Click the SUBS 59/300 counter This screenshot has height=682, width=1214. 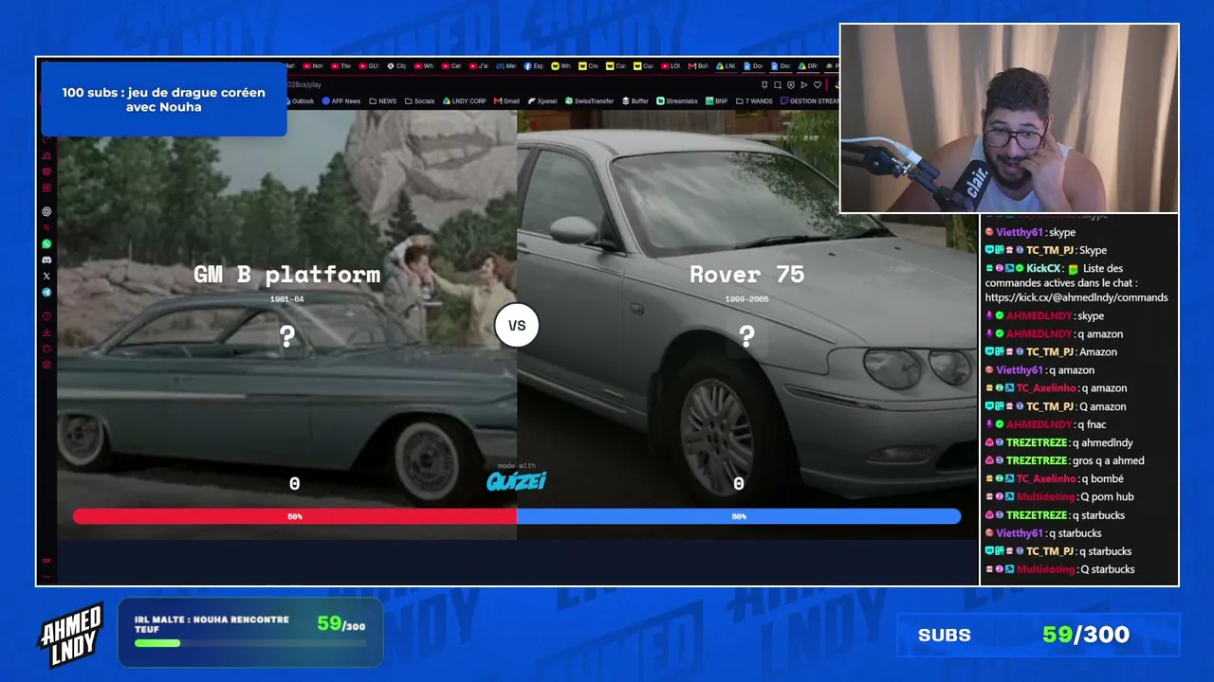[1039, 635]
